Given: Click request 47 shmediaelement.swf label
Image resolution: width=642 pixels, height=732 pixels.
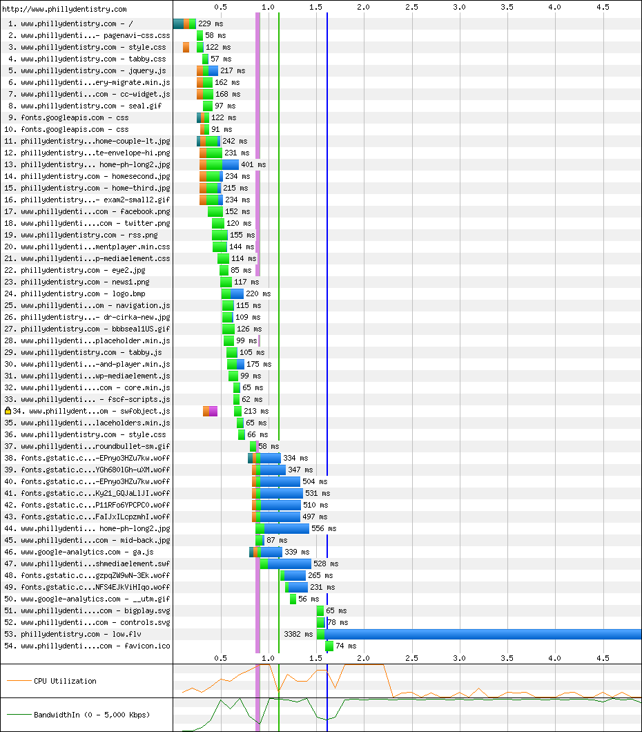Looking at the screenshot, I should [87, 564].
